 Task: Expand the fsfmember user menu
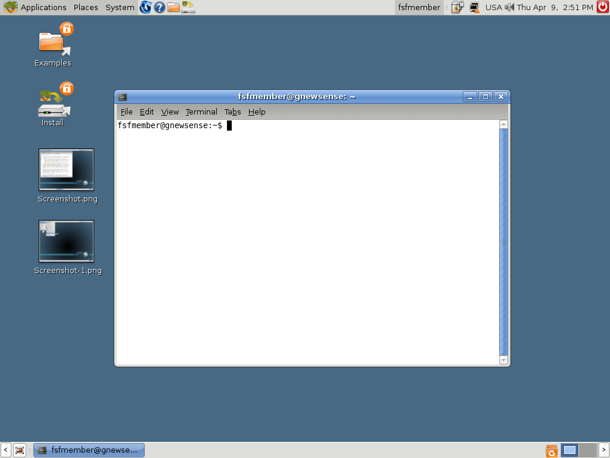click(419, 7)
